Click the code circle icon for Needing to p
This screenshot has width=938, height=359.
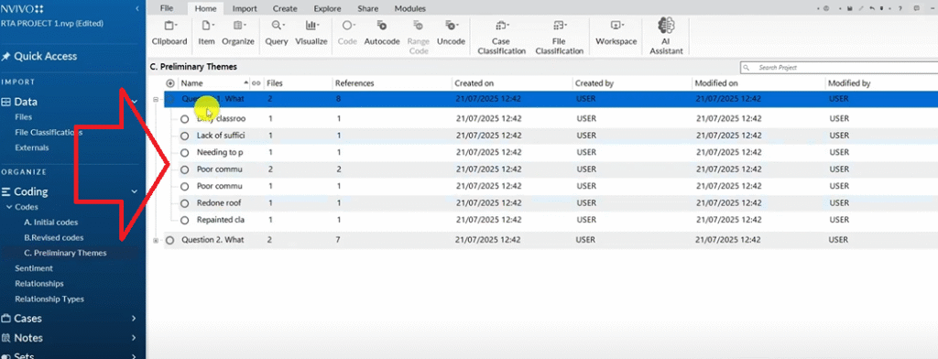pos(184,153)
